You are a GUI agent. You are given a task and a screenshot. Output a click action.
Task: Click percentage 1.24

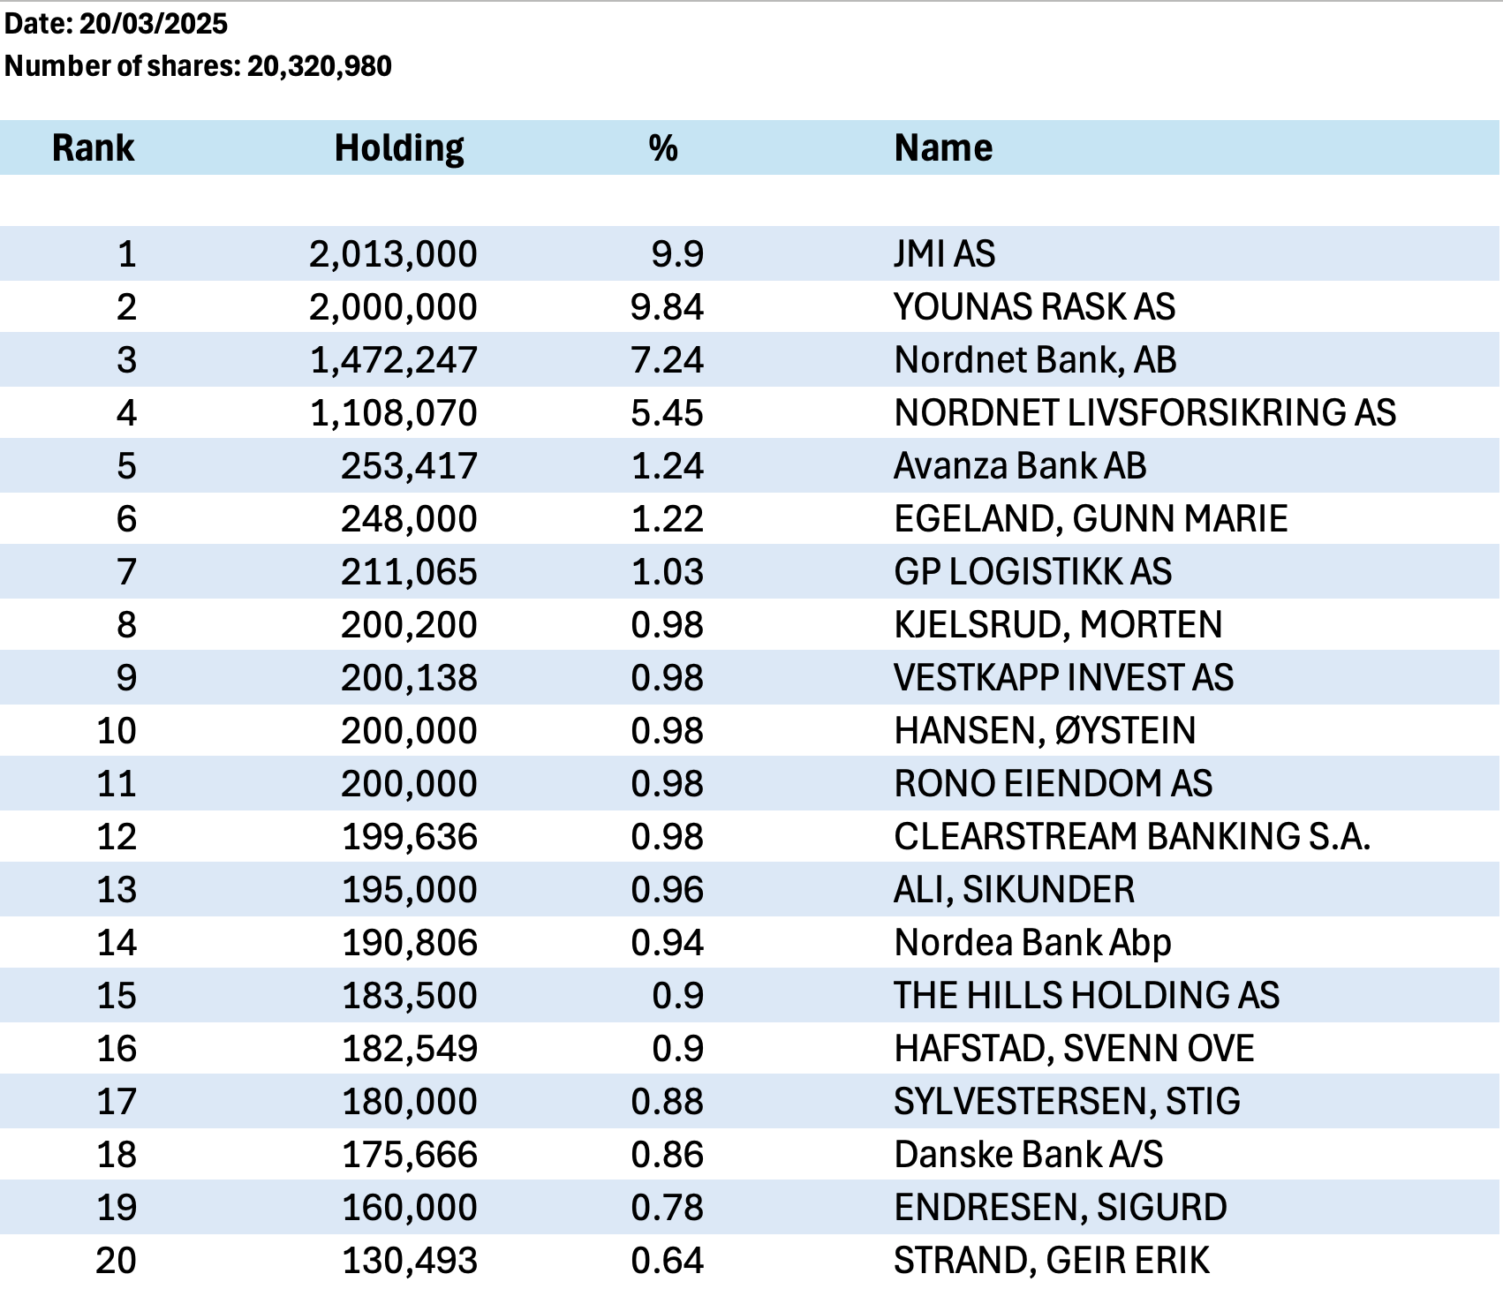point(667,466)
